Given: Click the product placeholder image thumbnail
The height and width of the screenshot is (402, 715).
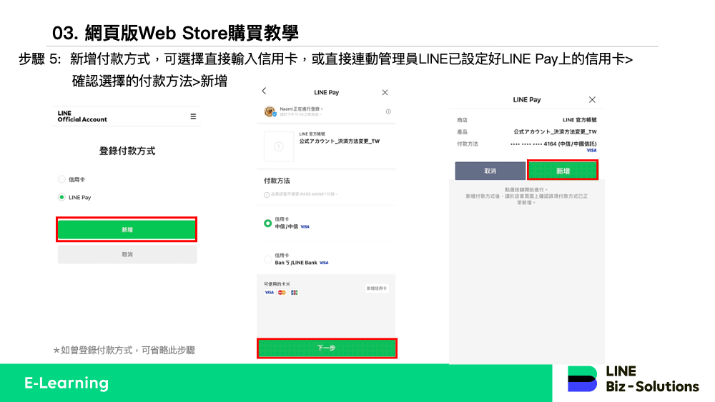Looking at the screenshot, I should (279, 146).
